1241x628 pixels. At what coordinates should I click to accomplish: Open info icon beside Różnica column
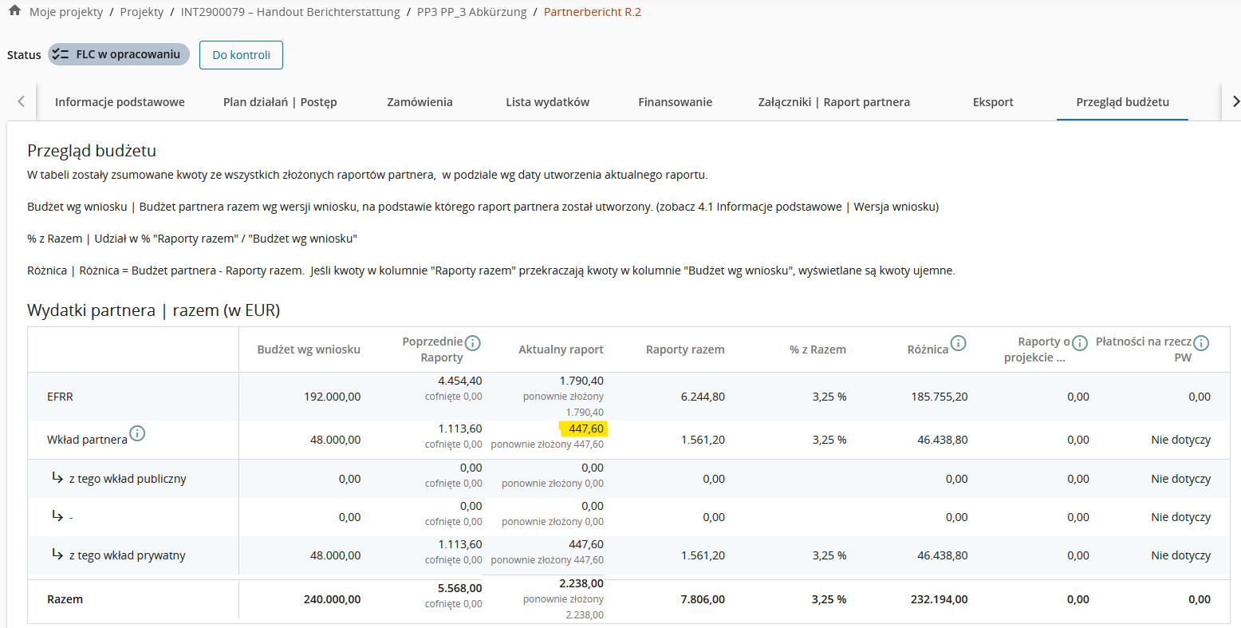[x=959, y=343]
